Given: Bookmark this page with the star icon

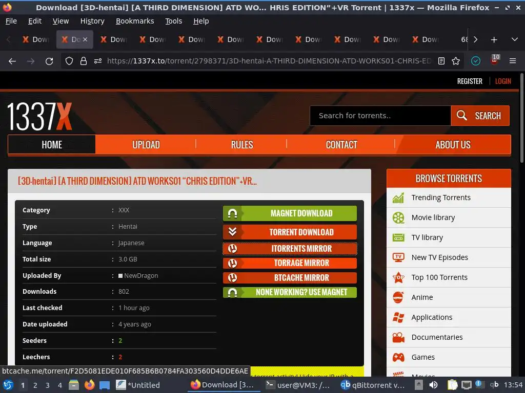Looking at the screenshot, I should click(456, 61).
